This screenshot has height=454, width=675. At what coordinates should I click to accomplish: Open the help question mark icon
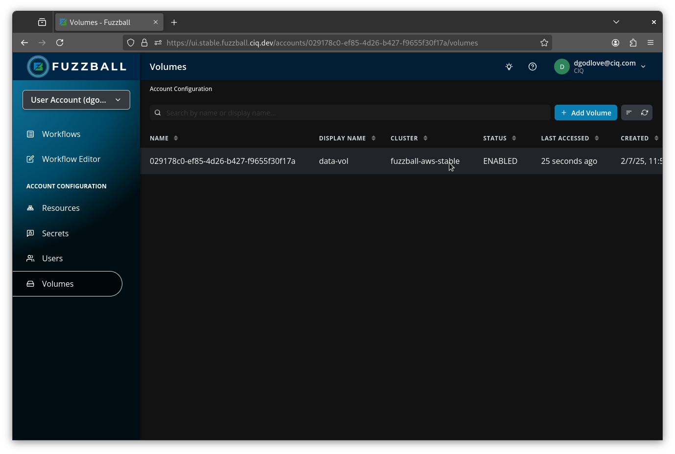pos(533,67)
